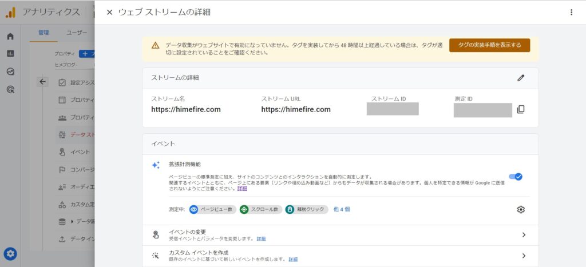Open 詳細 link for カスタム イベントを作成
The height and width of the screenshot is (267, 586).
tap(293, 260)
